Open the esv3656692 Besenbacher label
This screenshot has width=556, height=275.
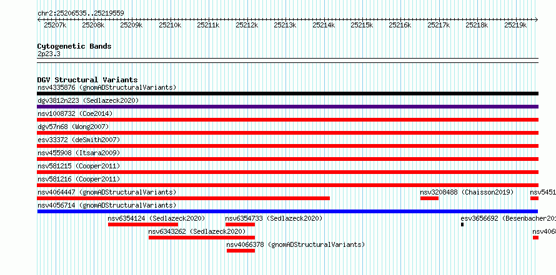(x=508, y=218)
